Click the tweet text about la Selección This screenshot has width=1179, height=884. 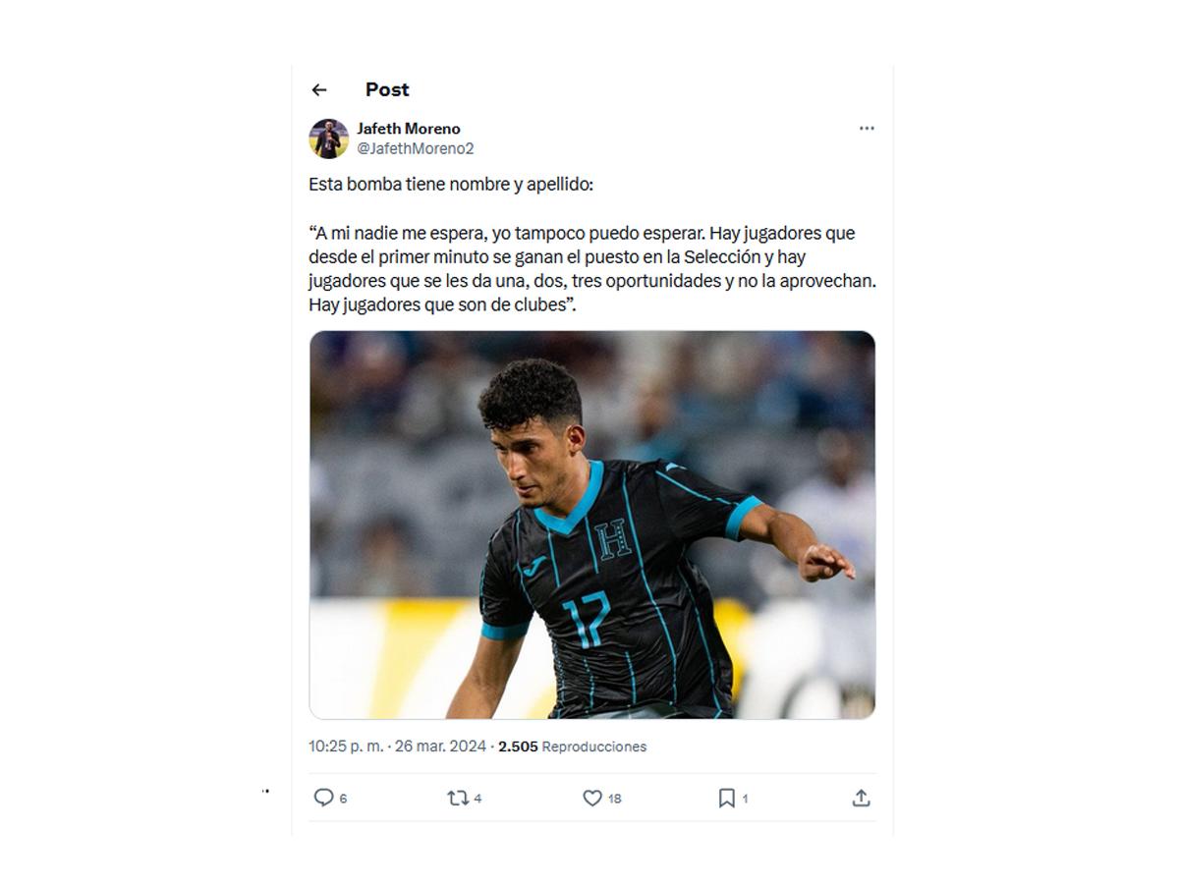tap(582, 265)
